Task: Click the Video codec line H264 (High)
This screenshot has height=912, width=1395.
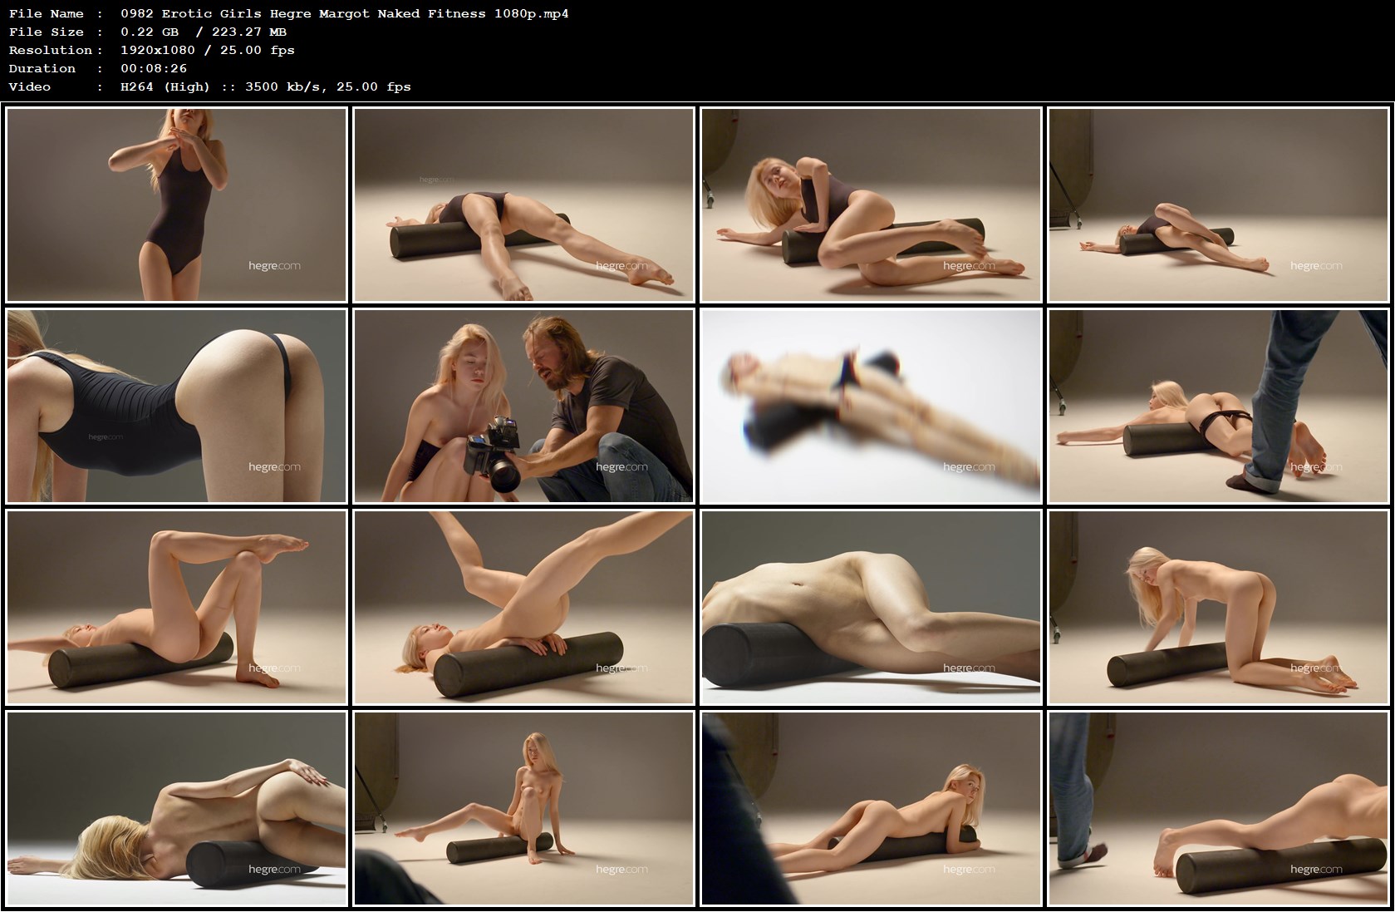Action: point(166,86)
